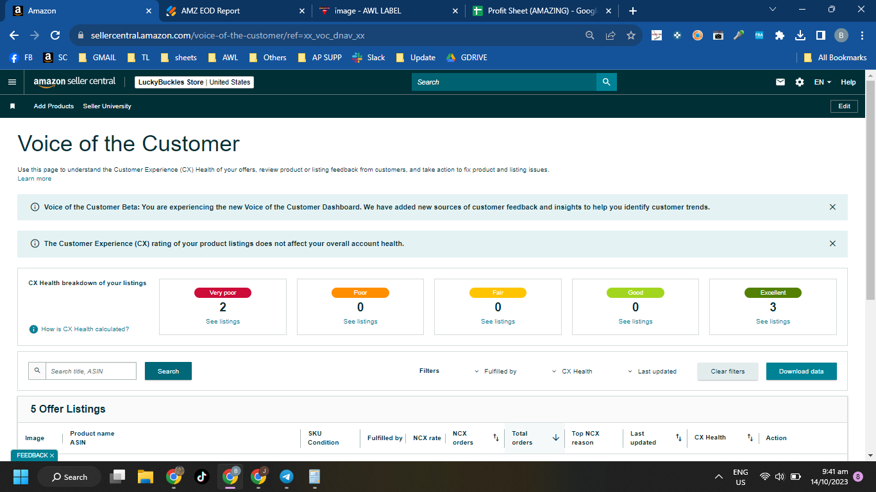Open the Learn more link
This screenshot has width=876, height=492.
point(35,179)
